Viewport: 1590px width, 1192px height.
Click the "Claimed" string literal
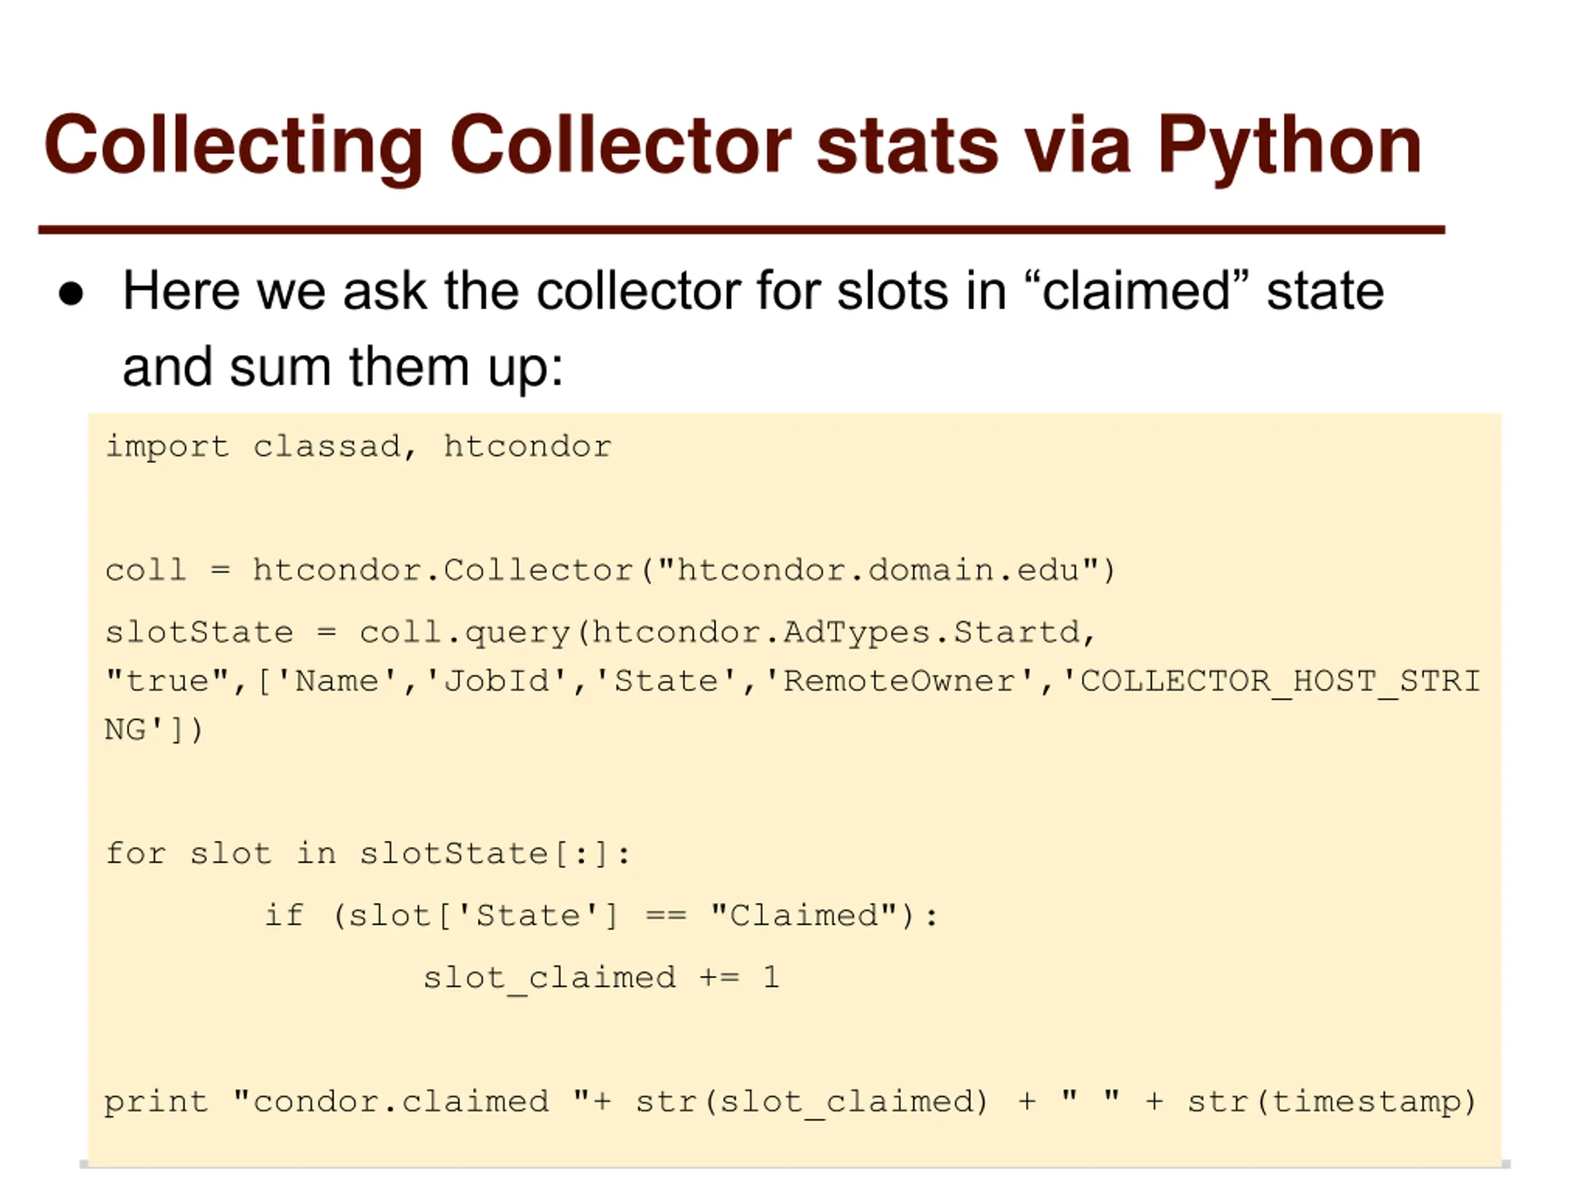coord(804,915)
